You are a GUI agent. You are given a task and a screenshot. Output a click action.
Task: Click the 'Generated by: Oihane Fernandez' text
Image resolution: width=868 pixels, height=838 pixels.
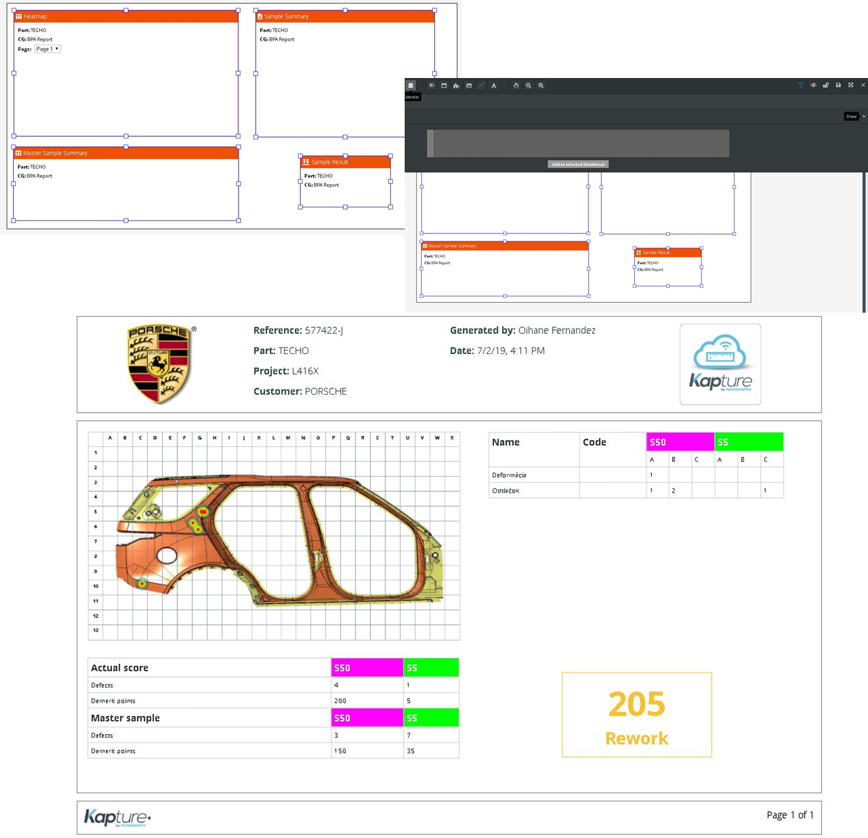pos(523,330)
